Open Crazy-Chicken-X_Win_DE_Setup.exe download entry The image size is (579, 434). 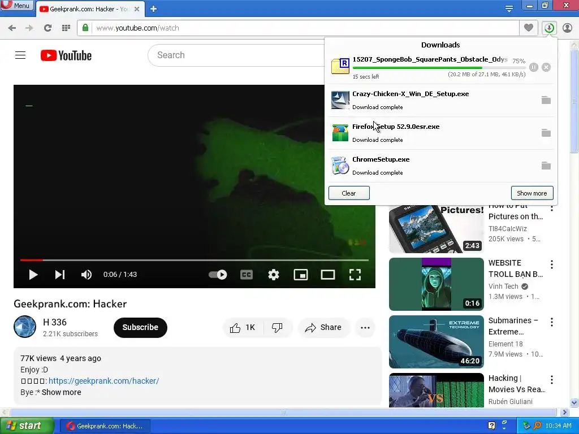441,100
